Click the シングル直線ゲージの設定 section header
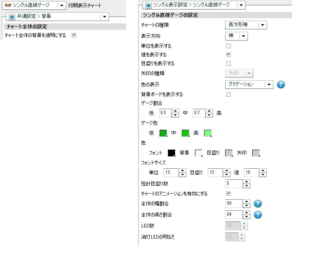312x256 pixels. [216, 15]
